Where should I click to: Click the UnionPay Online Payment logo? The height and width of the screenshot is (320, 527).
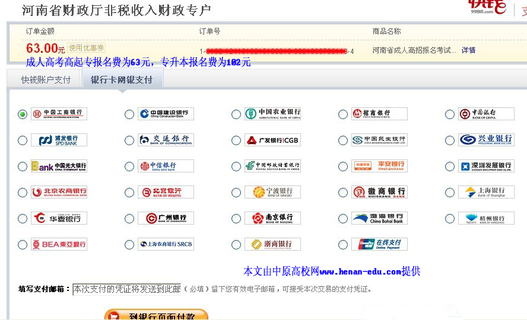pos(379,244)
